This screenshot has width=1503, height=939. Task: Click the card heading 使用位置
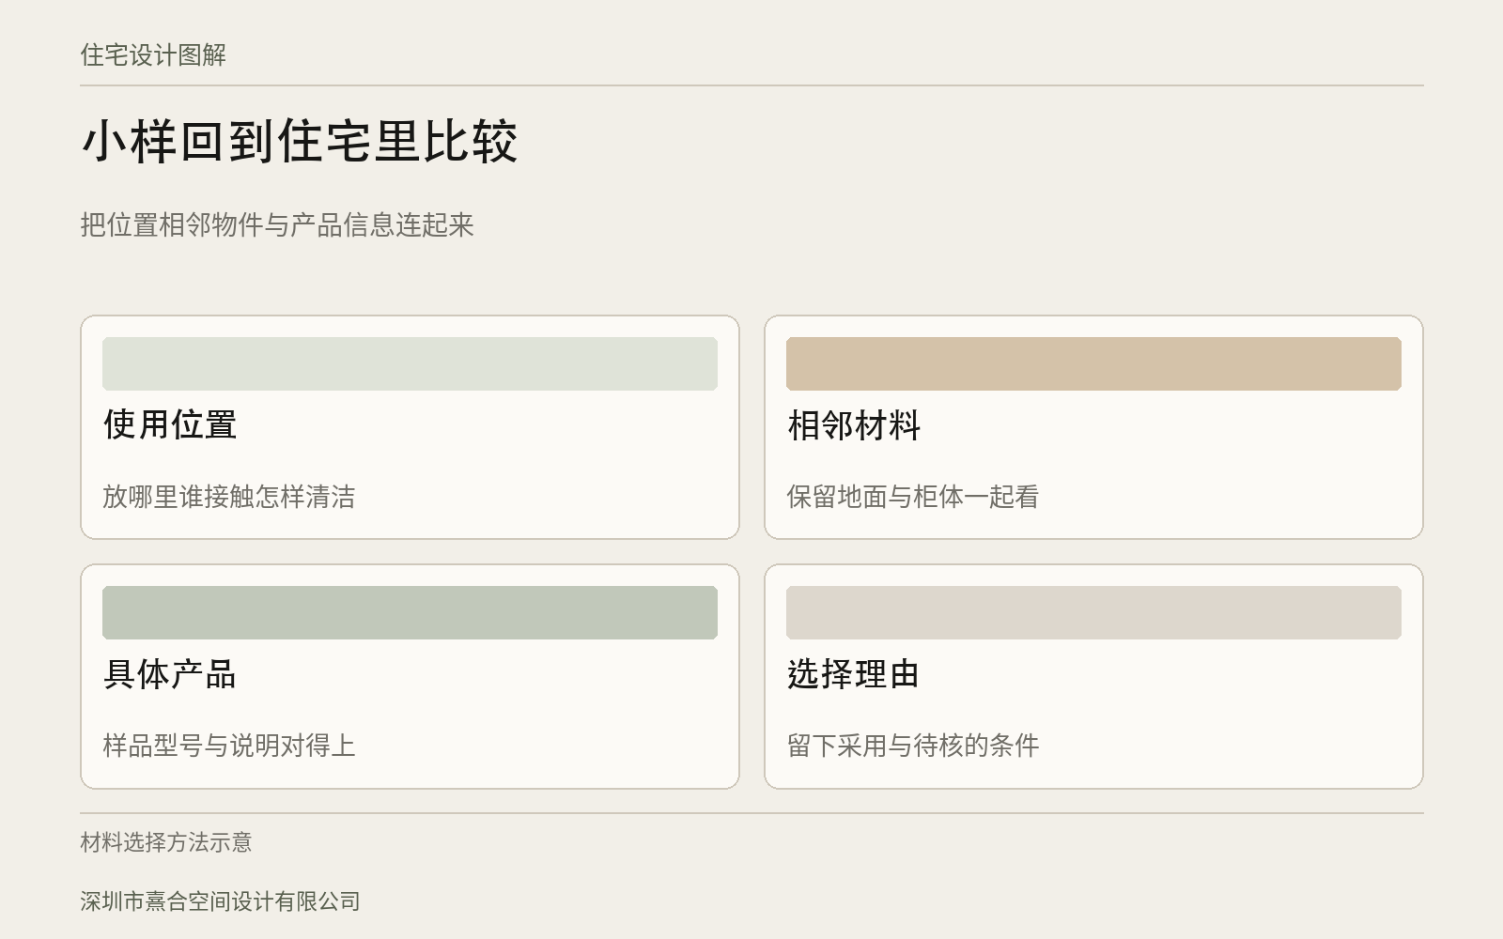click(x=170, y=424)
